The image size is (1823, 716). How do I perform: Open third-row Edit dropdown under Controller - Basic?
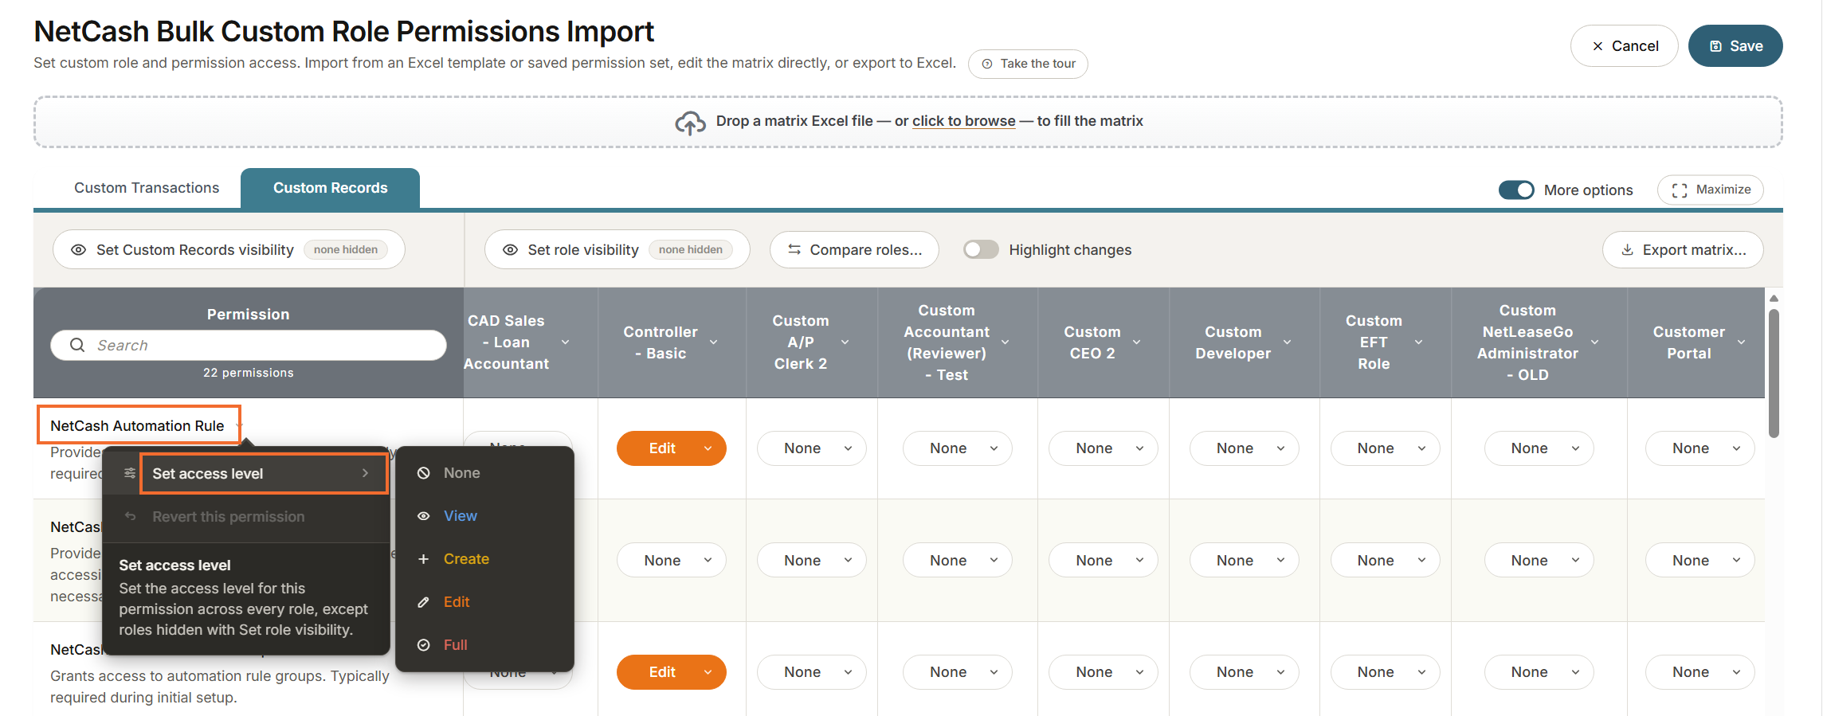672,672
